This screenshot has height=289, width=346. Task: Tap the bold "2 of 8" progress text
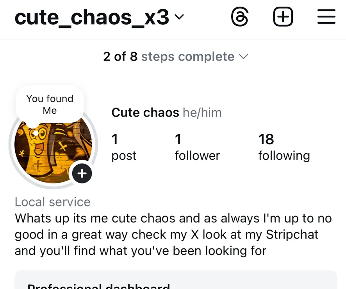coord(120,57)
